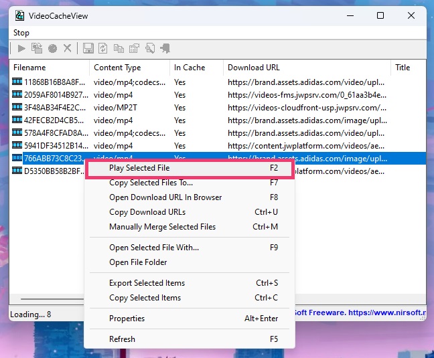434x358 pixels.
Task: Open the Stop menu
Action: [x=21, y=33]
